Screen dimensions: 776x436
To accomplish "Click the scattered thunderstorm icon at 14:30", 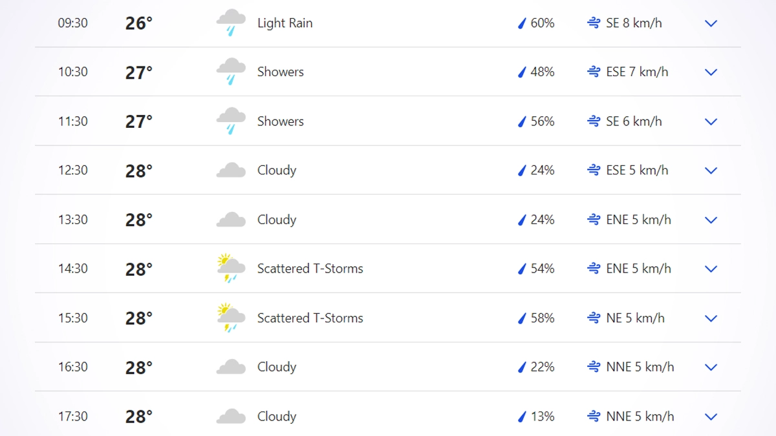I will [x=231, y=269].
